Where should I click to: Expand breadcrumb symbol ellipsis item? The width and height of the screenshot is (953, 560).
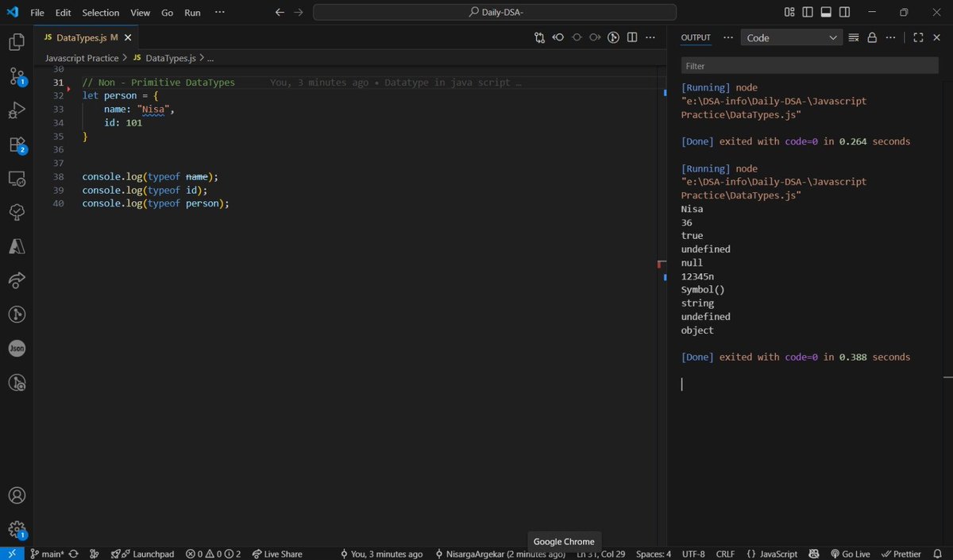click(210, 58)
